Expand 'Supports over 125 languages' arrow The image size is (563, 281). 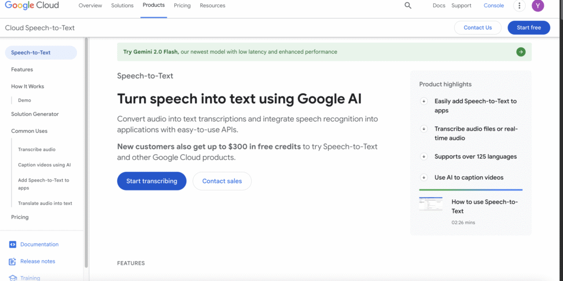tap(424, 156)
